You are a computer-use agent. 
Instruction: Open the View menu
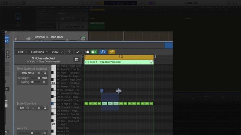point(57,52)
